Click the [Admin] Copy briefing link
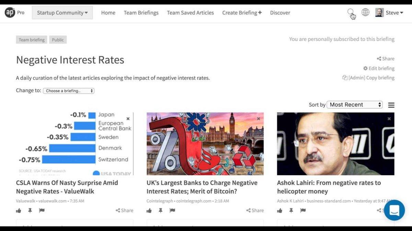This screenshot has height=231, width=412. click(368, 78)
